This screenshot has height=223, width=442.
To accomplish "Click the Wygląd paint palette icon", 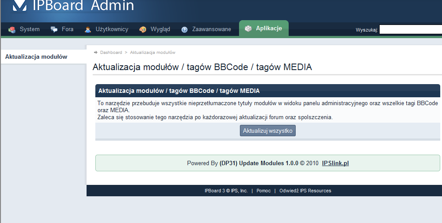I will pos(143,29).
